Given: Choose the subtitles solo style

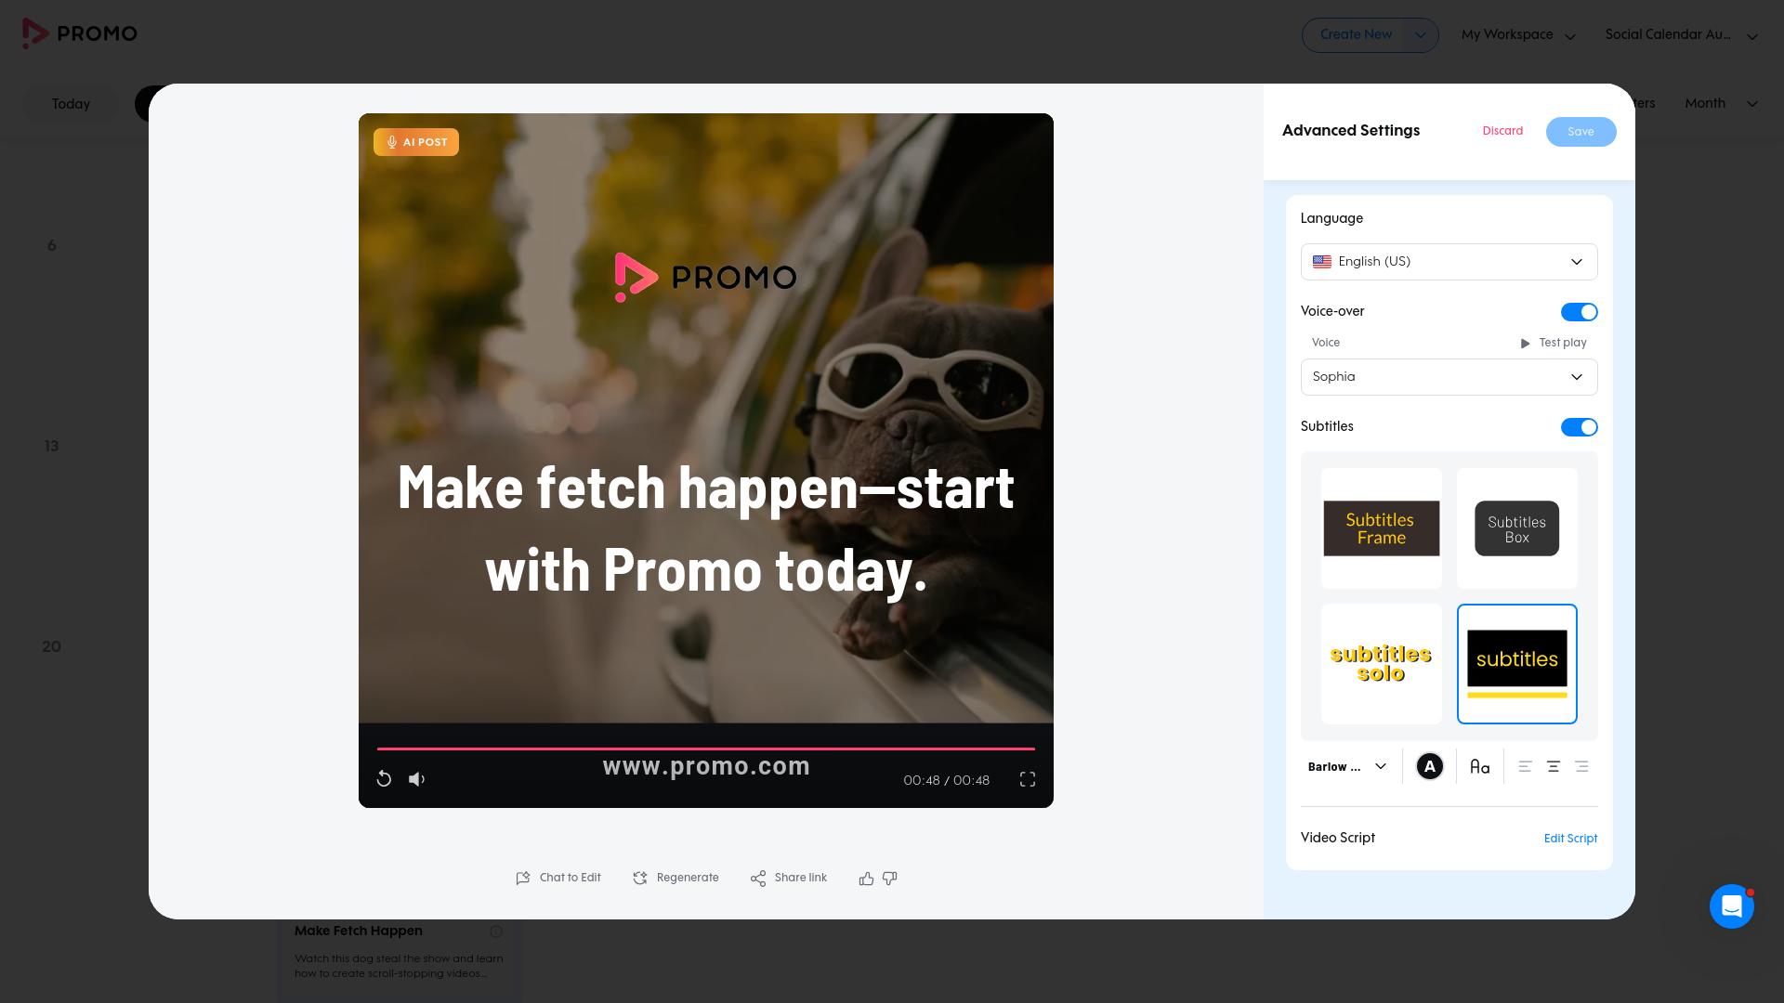Looking at the screenshot, I should click(1381, 664).
